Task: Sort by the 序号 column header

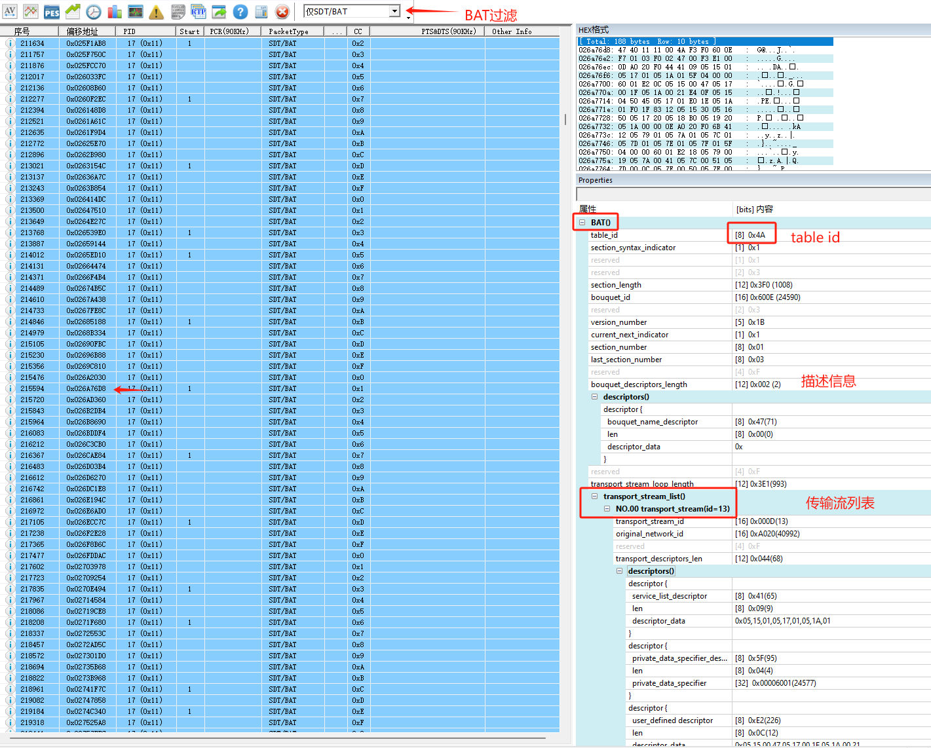Action: point(29,31)
